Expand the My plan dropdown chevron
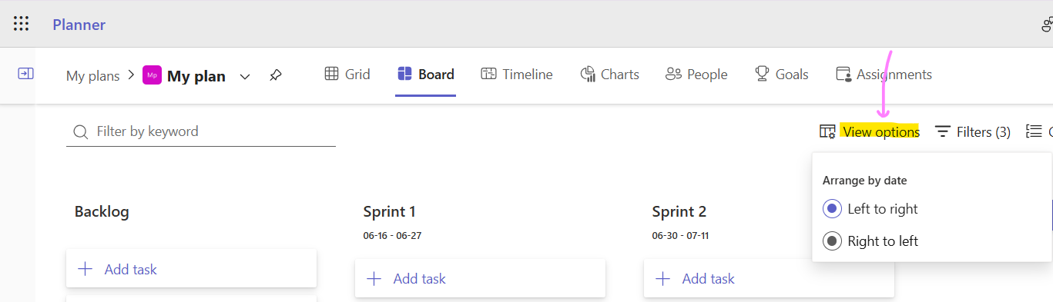Viewport: 1053px width, 302px height. tap(245, 76)
